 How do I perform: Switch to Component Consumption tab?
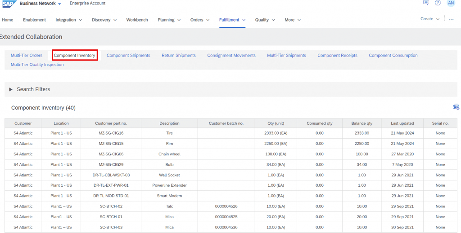[393, 55]
